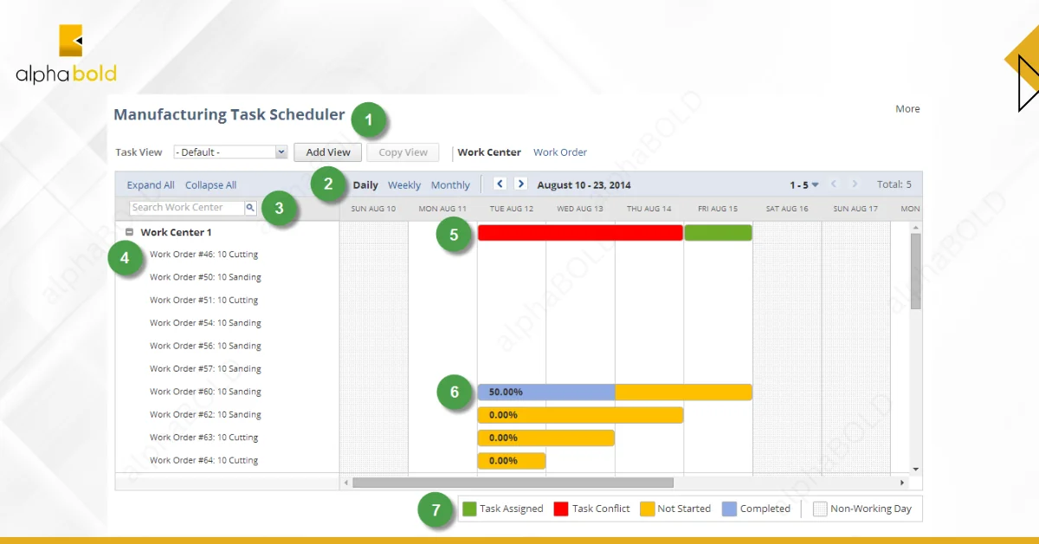Select Work Order #63: 10 Cutting
1039x544 pixels.
[x=203, y=437]
